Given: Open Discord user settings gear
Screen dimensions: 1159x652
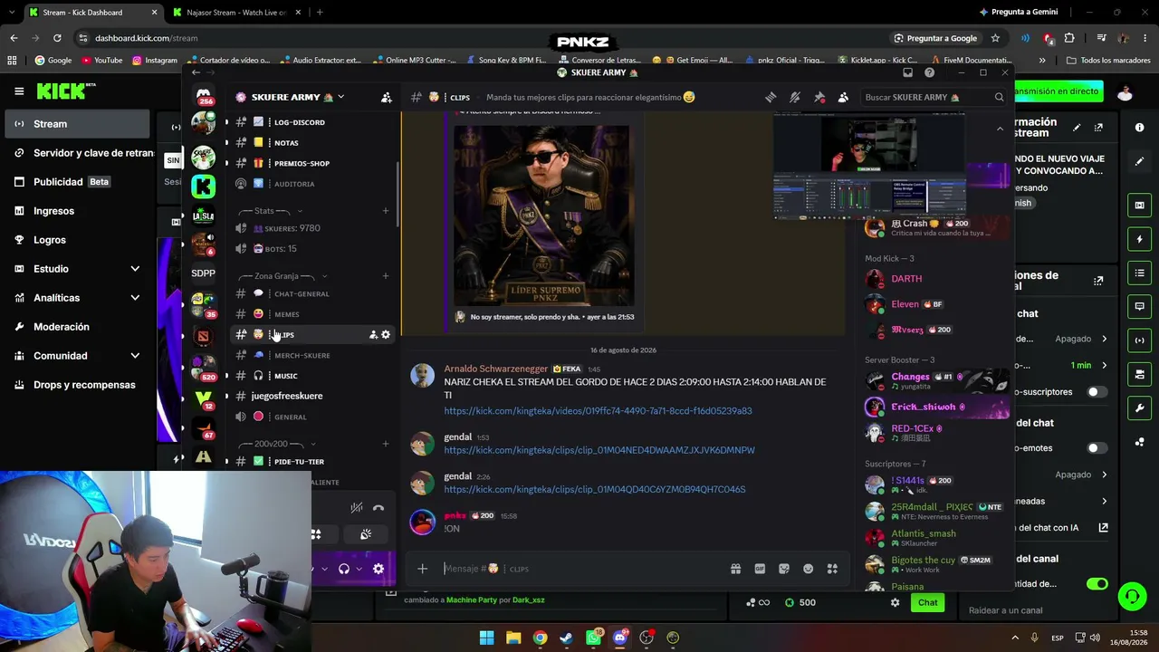Looking at the screenshot, I should point(378,569).
